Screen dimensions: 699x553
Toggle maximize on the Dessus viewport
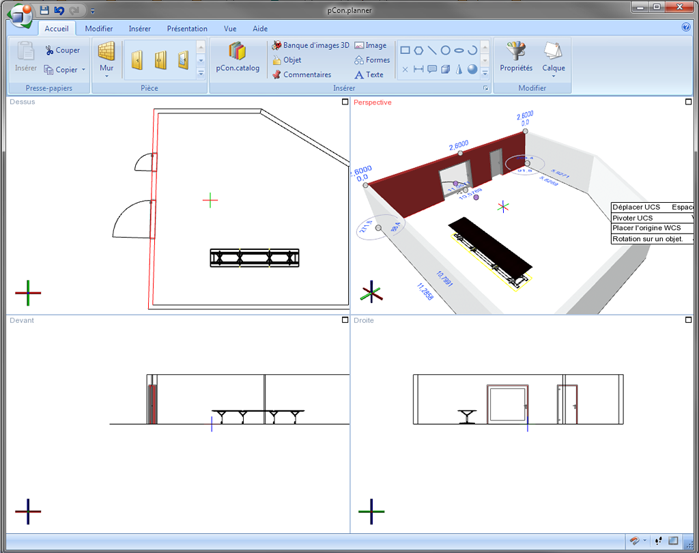point(345,102)
